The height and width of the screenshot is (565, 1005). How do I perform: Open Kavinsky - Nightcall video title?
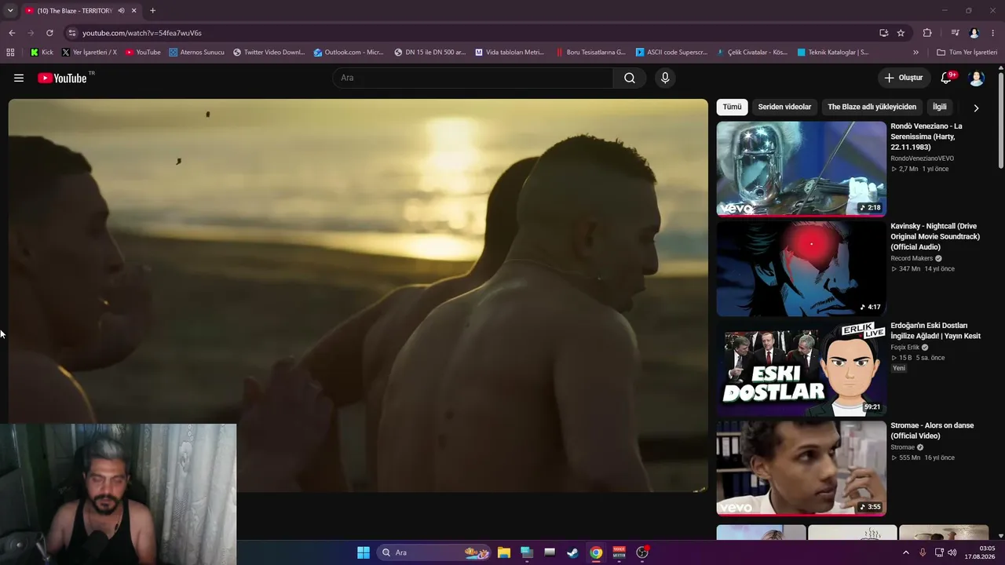pyautogui.click(x=935, y=236)
